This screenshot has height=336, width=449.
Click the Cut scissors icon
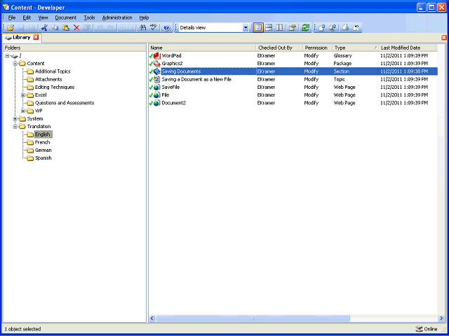click(44, 28)
